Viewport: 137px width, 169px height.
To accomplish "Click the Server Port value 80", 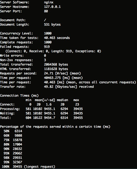I will point(46,11).
